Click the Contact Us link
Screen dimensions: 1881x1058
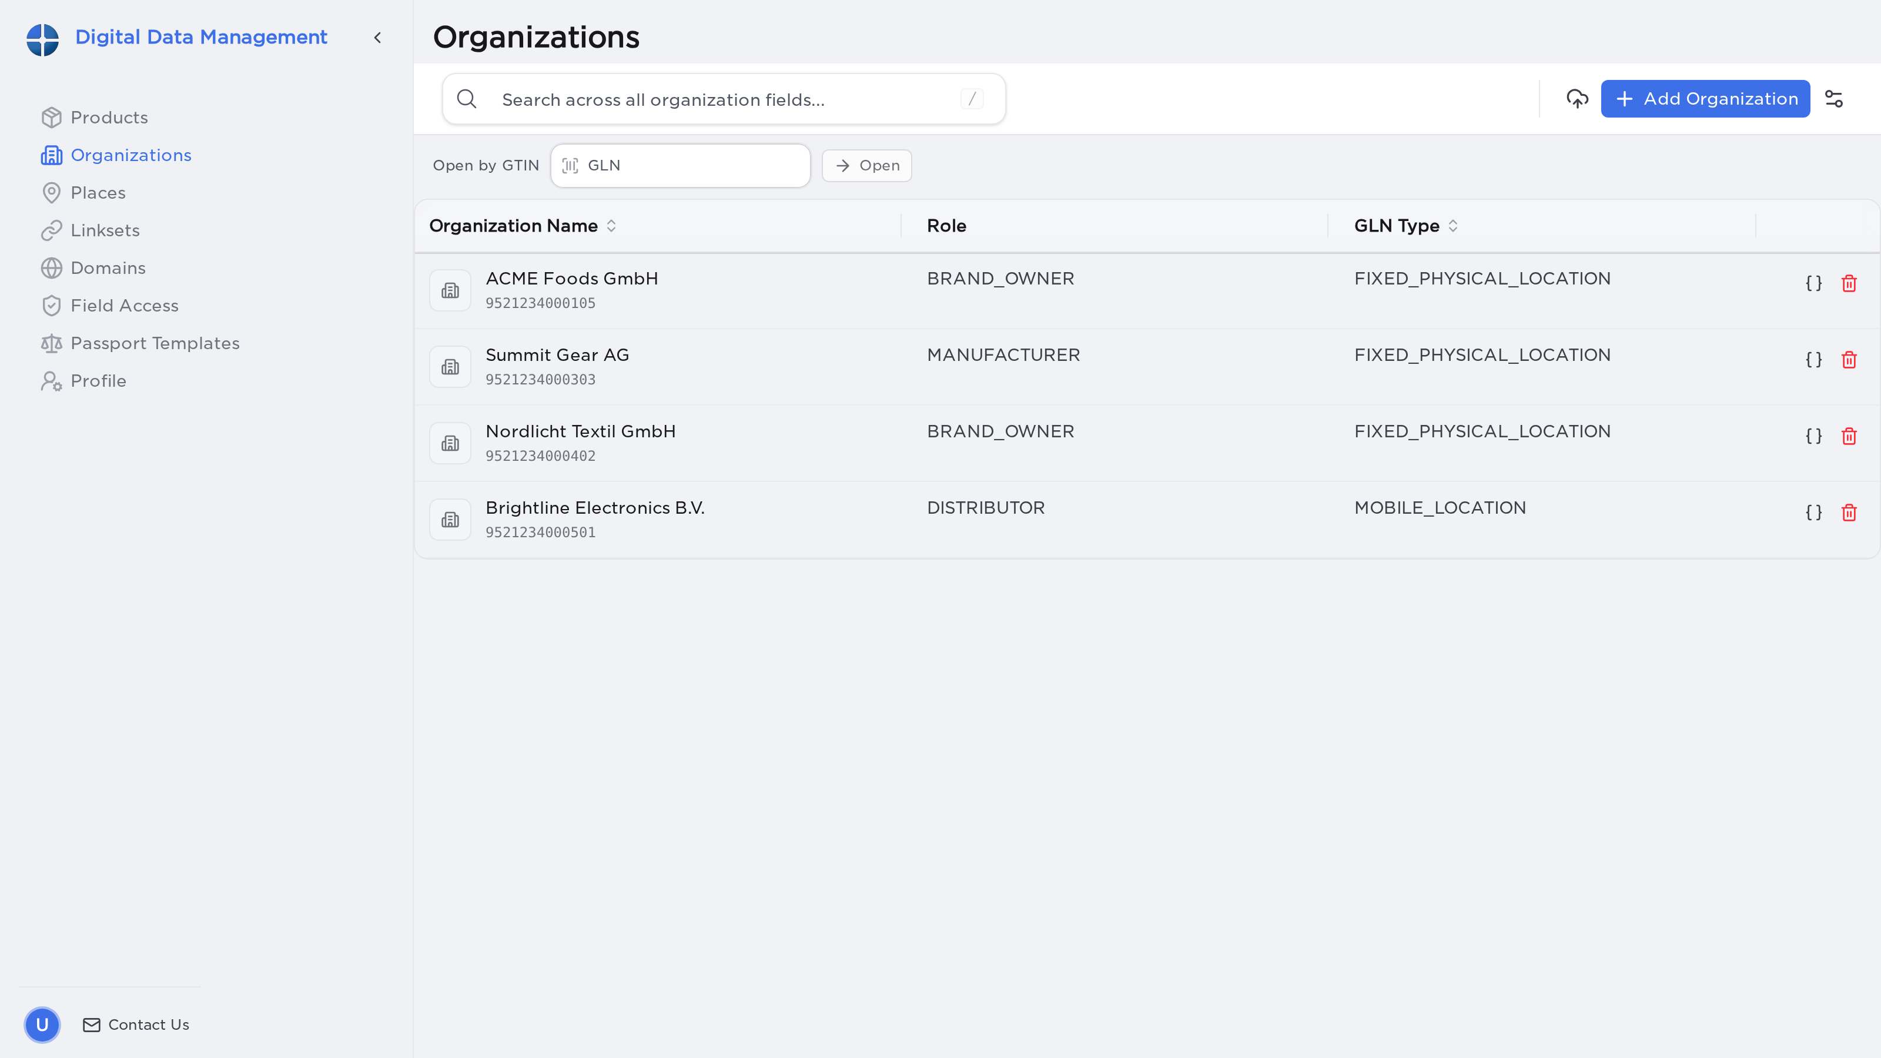coord(136,1024)
